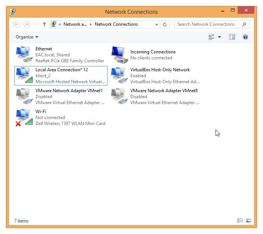Click the Network a... breadcrumb
This screenshot has height=234, width=263.
(x=75, y=24)
